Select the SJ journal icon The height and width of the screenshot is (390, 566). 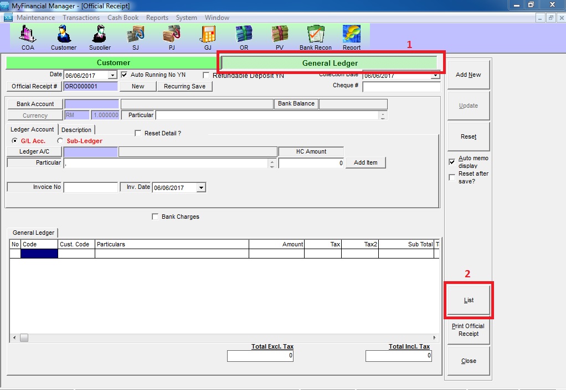click(x=135, y=36)
